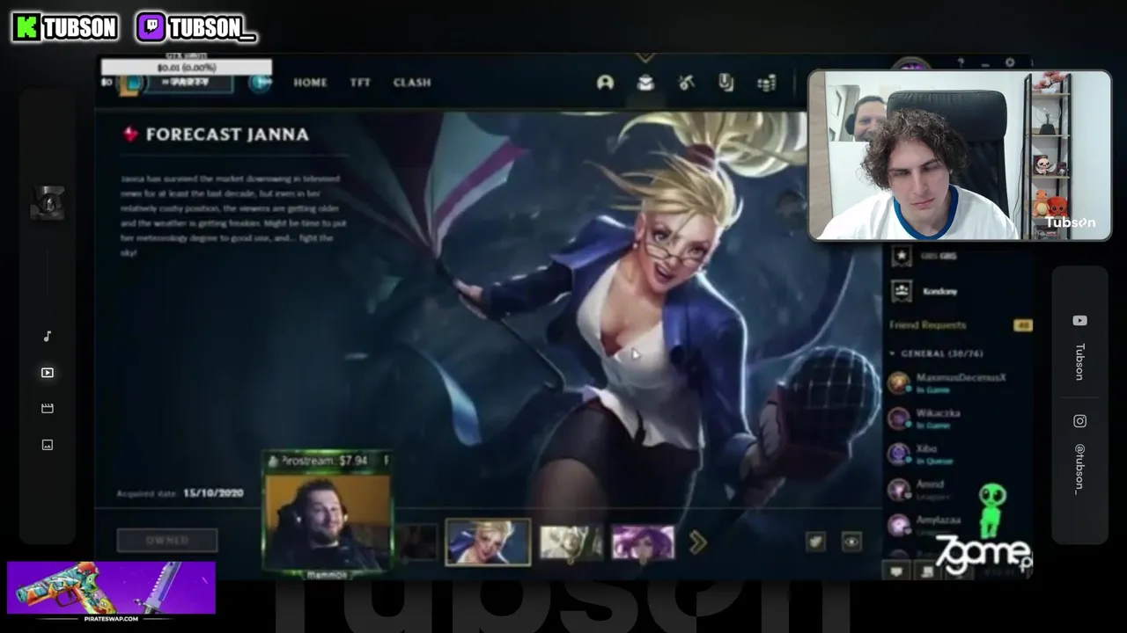Click the clapperboard clip icon in left sidebar
This screenshot has height=633, width=1127.
click(48, 409)
